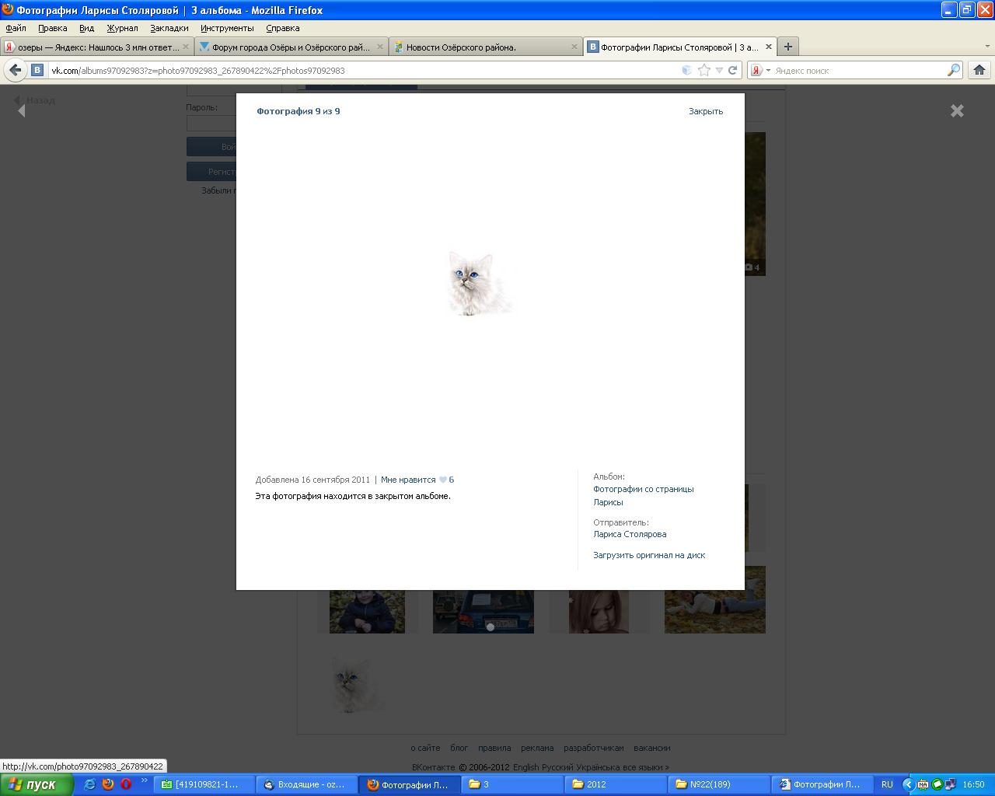Click the 16:50 clock in the system tray
Screen dimensions: 995x796
[973, 784]
